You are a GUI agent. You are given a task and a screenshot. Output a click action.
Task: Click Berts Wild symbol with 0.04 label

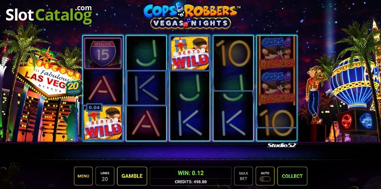pyautogui.click(x=103, y=122)
